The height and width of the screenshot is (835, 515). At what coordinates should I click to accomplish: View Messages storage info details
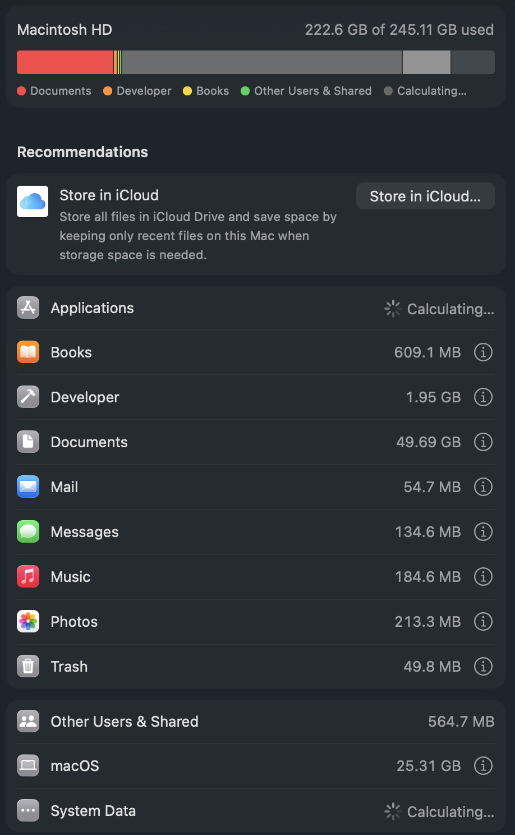coord(483,532)
